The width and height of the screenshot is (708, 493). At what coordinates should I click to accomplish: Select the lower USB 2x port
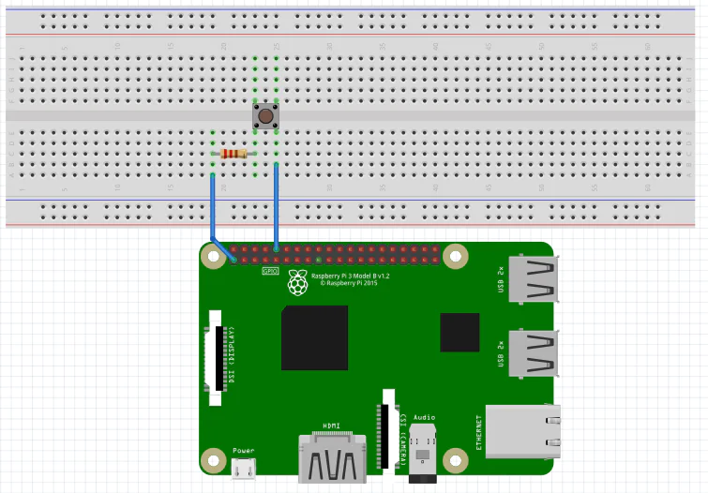point(534,353)
